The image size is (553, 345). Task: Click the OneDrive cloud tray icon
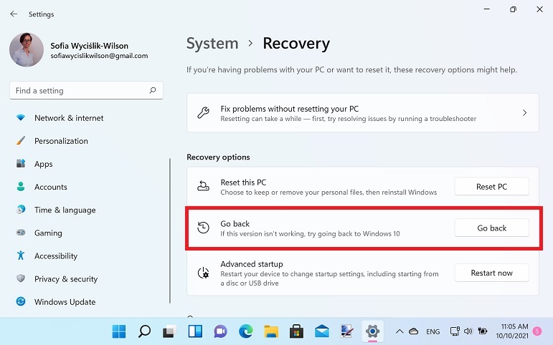[x=414, y=331]
